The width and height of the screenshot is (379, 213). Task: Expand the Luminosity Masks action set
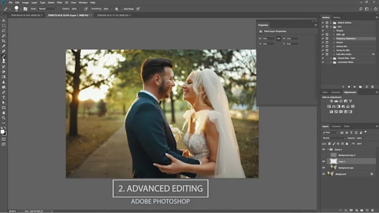331,62
